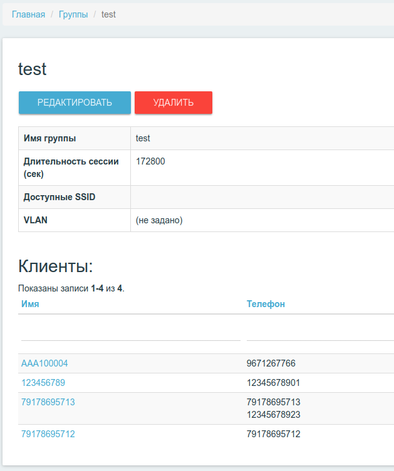Viewport: 394px width, 471px height.
Task: Sort clients by Телефон column
Action: (x=266, y=304)
